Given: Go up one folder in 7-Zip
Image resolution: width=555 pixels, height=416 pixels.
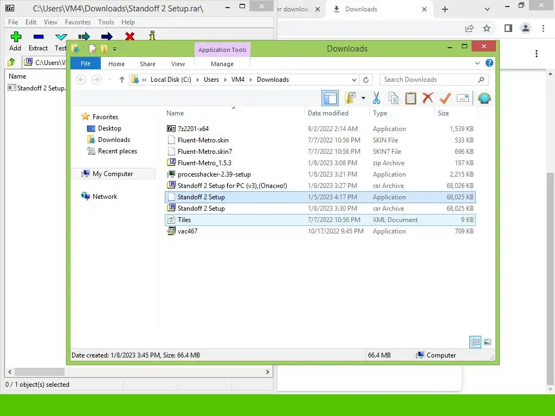Looking at the screenshot, I should [x=11, y=62].
